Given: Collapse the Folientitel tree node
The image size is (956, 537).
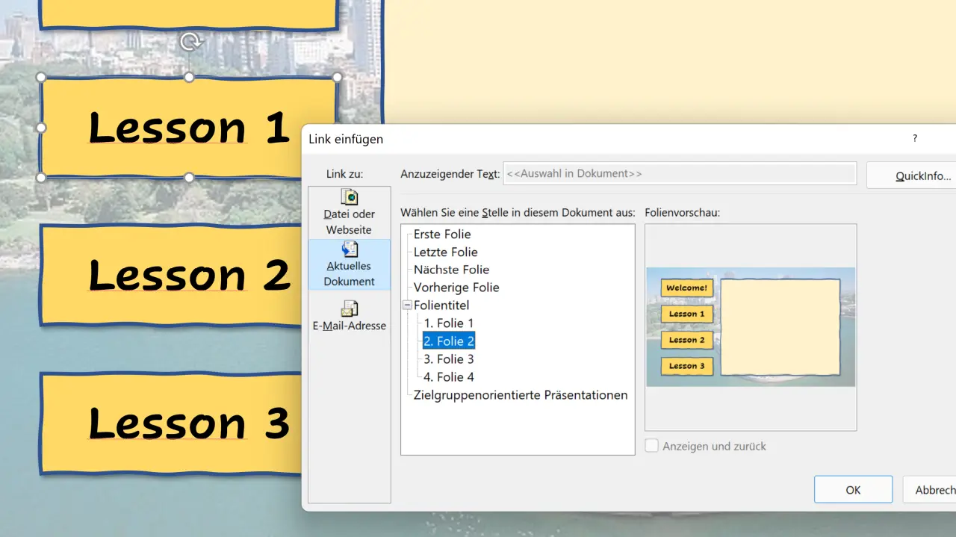Looking at the screenshot, I should (407, 305).
